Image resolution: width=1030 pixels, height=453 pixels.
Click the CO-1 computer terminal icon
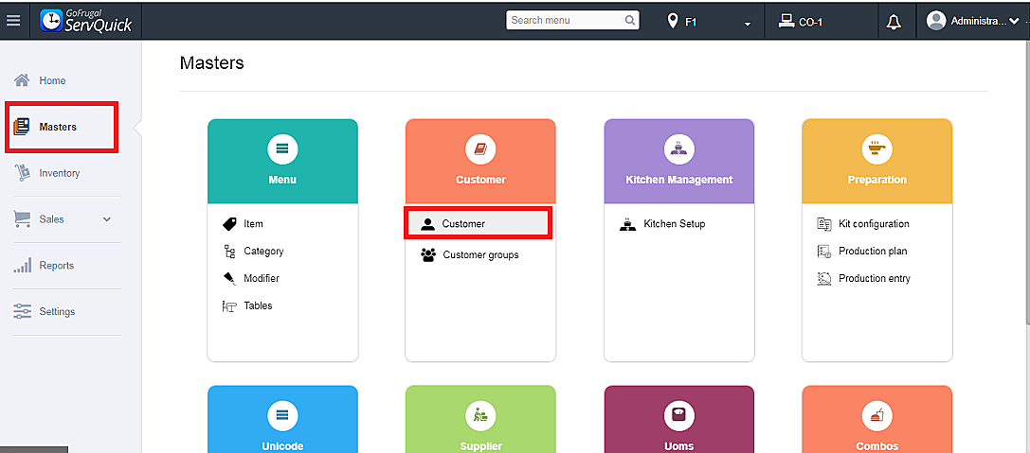click(786, 21)
